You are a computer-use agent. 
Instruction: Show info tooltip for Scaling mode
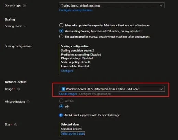(25, 26)
